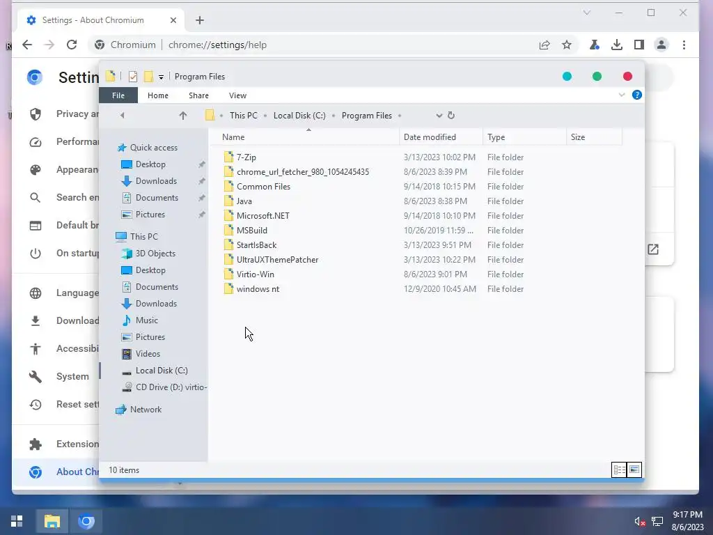
Task: Open the Home ribbon tab
Action: [158, 95]
